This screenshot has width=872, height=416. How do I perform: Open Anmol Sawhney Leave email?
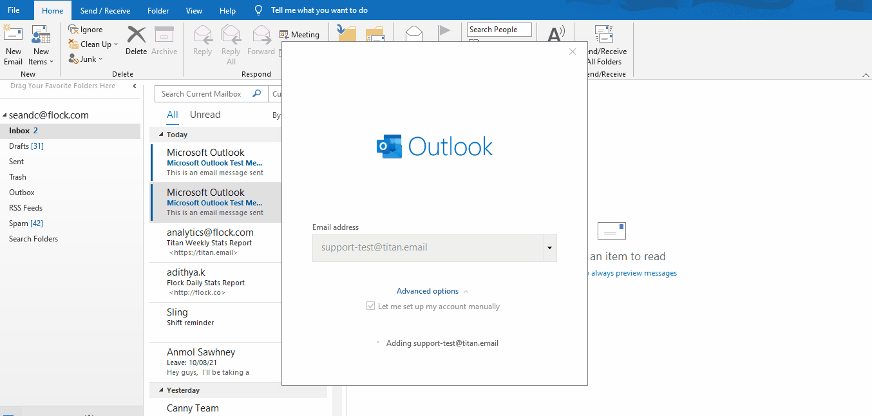[x=216, y=363]
